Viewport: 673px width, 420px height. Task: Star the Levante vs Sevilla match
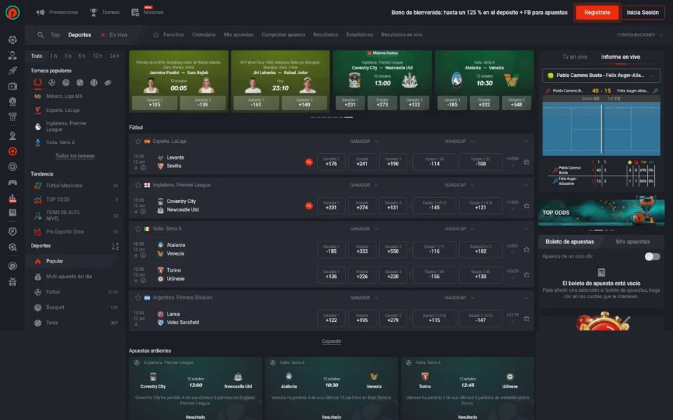[526, 162]
